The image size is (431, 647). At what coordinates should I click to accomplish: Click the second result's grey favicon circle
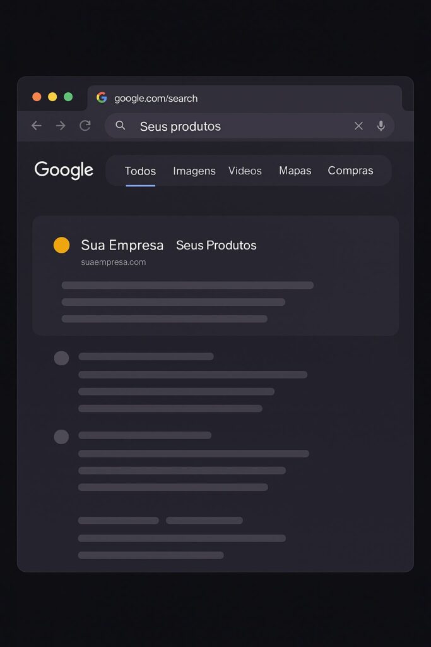[x=61, y=358]
